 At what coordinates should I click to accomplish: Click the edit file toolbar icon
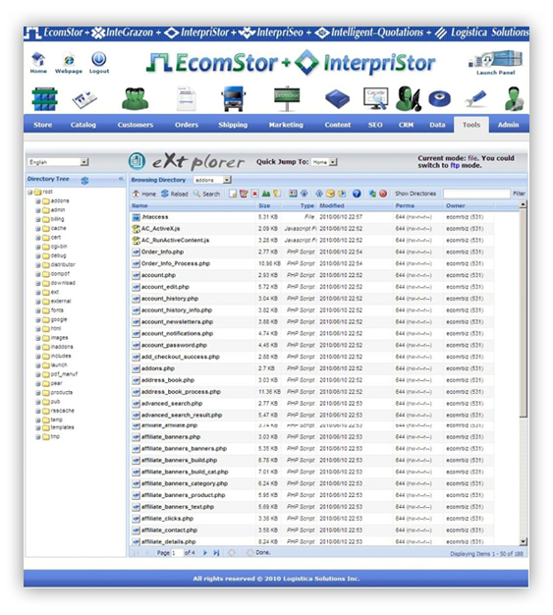(x=244, y=194)
